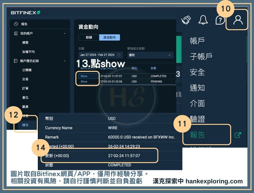Switch to the 資金動向 tab
254x193 pixels.
[x=109, y=37]
